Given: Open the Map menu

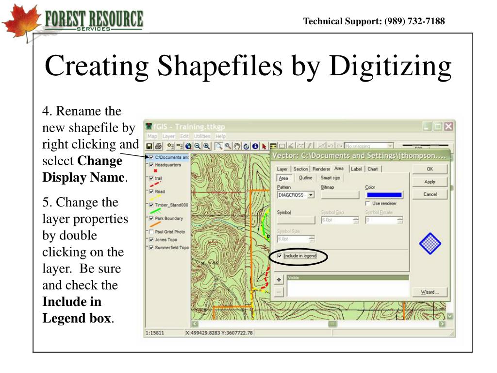Looking at the screenshot, I should pos(152,136).
